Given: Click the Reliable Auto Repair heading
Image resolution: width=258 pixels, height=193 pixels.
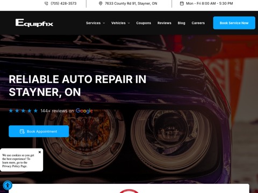Looking at the screenshot, I should [x=77, y=86].
